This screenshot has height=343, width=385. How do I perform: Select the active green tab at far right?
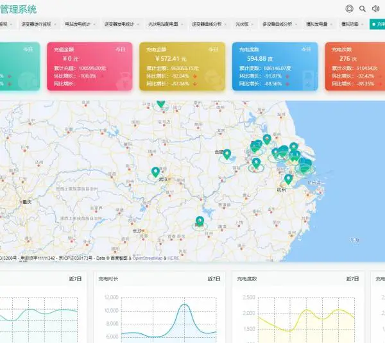[377, 24]
